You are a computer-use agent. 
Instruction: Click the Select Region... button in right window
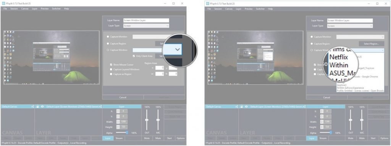pyautogui.click(x=372, y=44)
